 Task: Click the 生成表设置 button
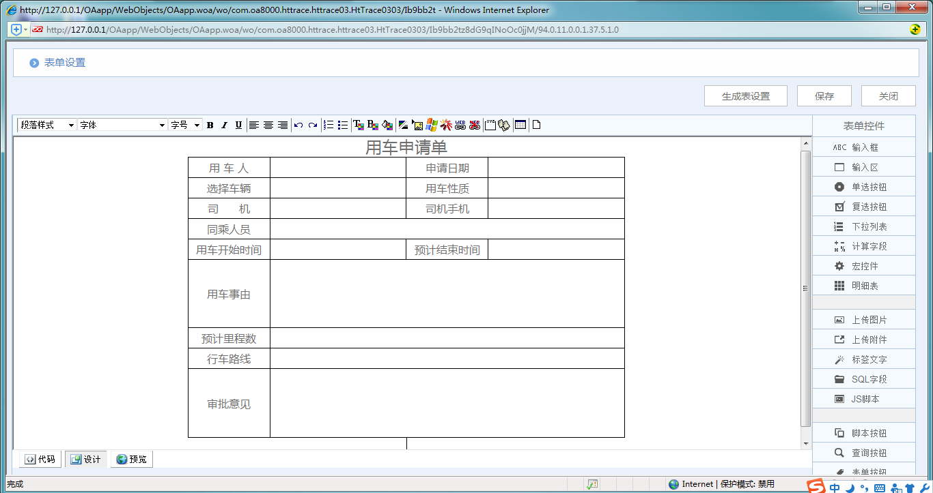pos(745,96)
